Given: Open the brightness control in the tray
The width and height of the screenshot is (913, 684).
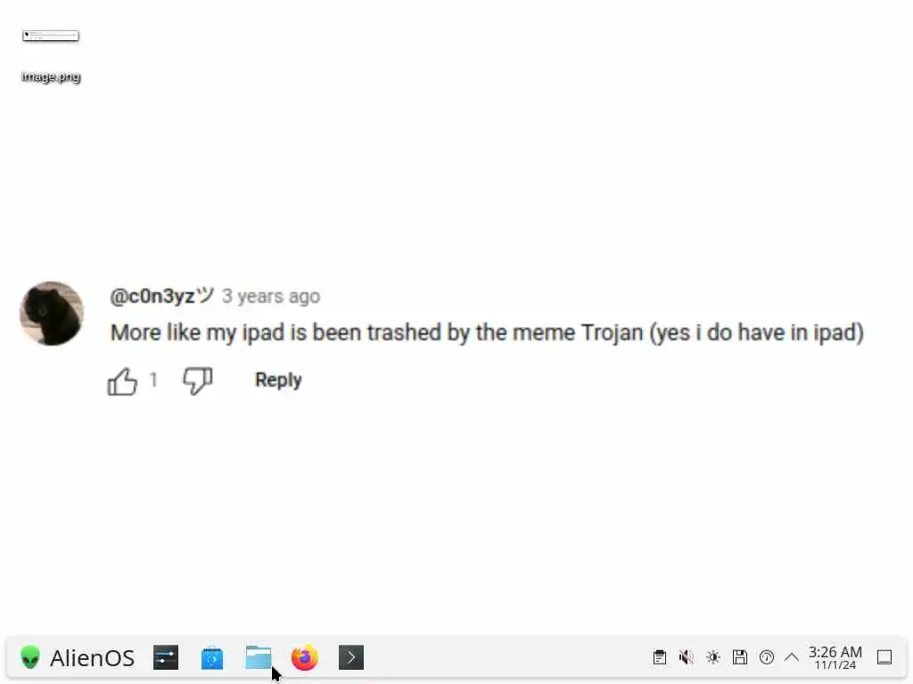Looking at the screenshot, I should tap(713, 657).
